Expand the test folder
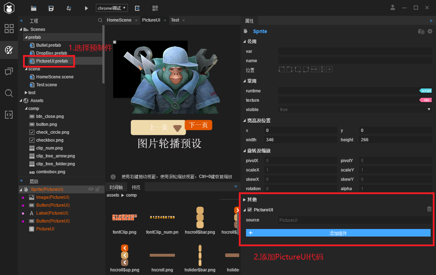The image size is (436, 275). (26, 93)
